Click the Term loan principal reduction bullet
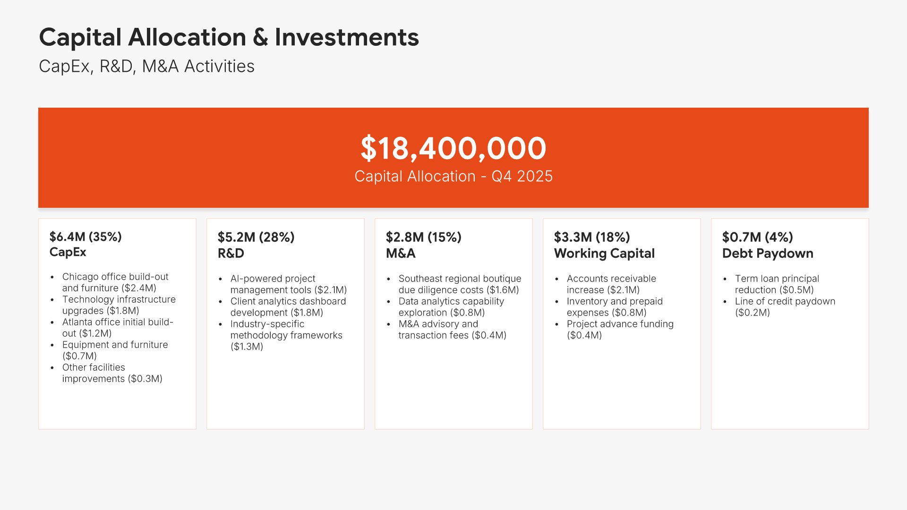This screenshot has height=510, width=907. (777, 284)
